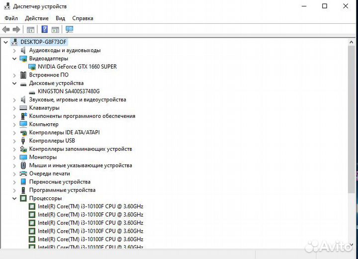358x259 pixels.
Task: Click the NVIDIA GeForce GTX 1660 SUPER icon
Action: point(32,67)
